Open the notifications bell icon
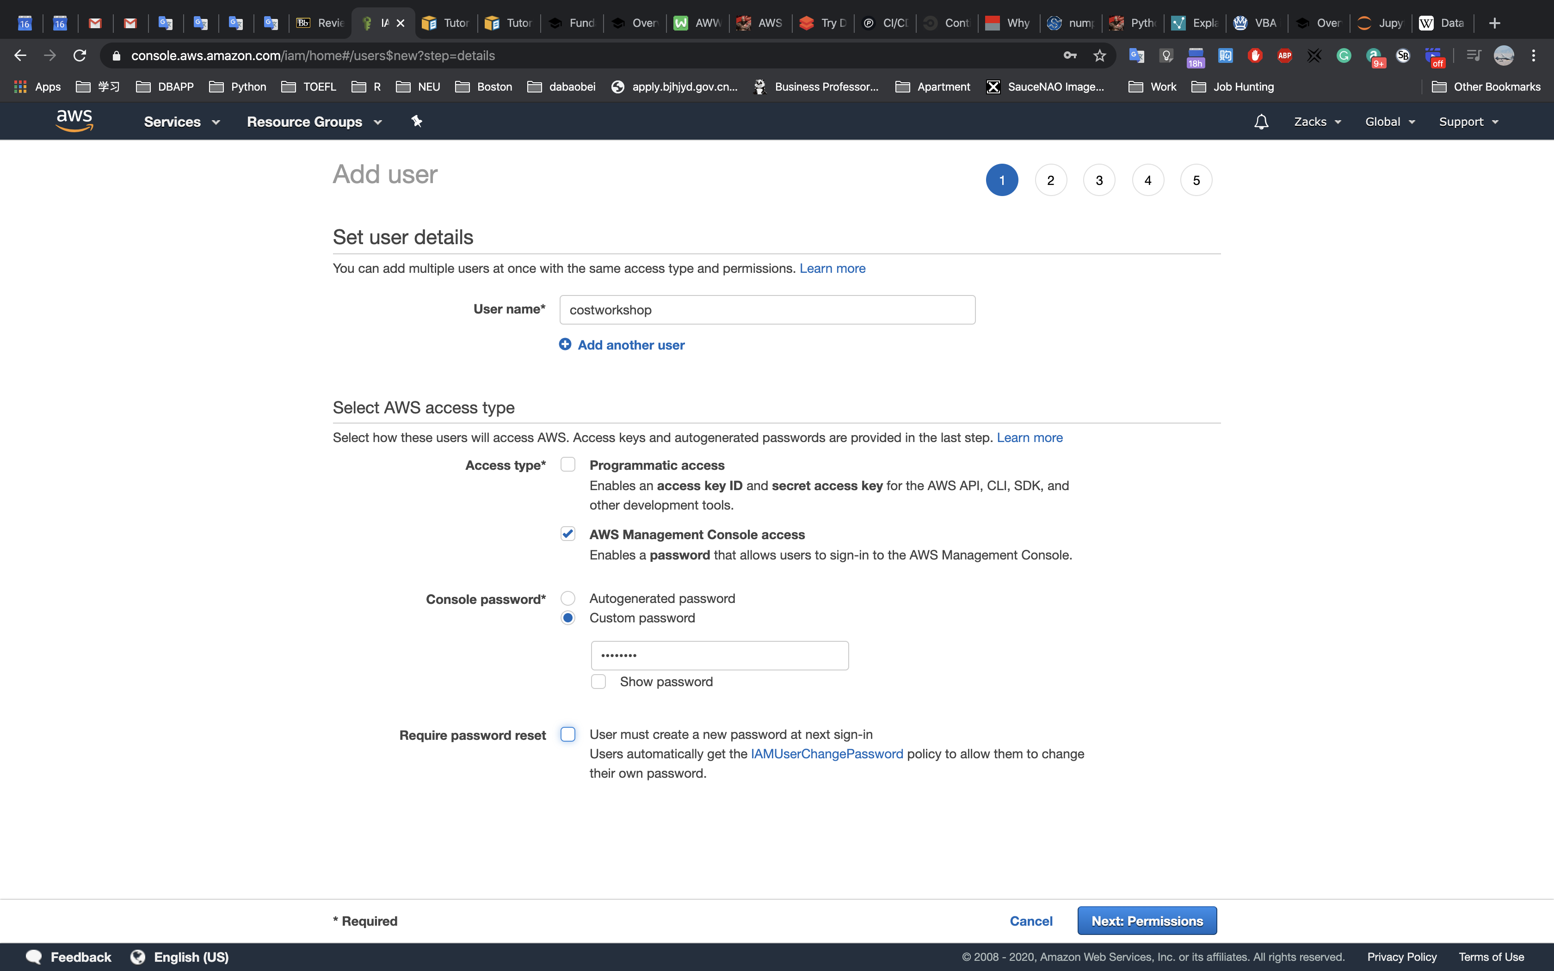1554x971 pixels. (x=1260, y=121)
